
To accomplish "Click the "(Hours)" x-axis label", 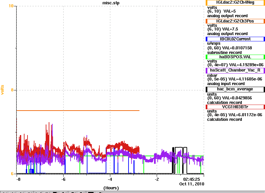I will tap(111, 188).
